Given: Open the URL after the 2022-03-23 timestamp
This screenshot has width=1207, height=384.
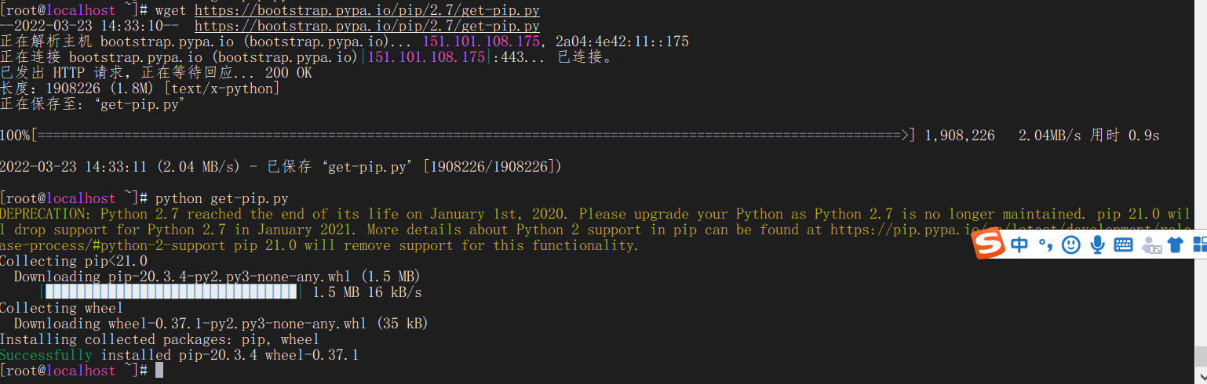Looking at the screenshot, I should tap(366, 26).
